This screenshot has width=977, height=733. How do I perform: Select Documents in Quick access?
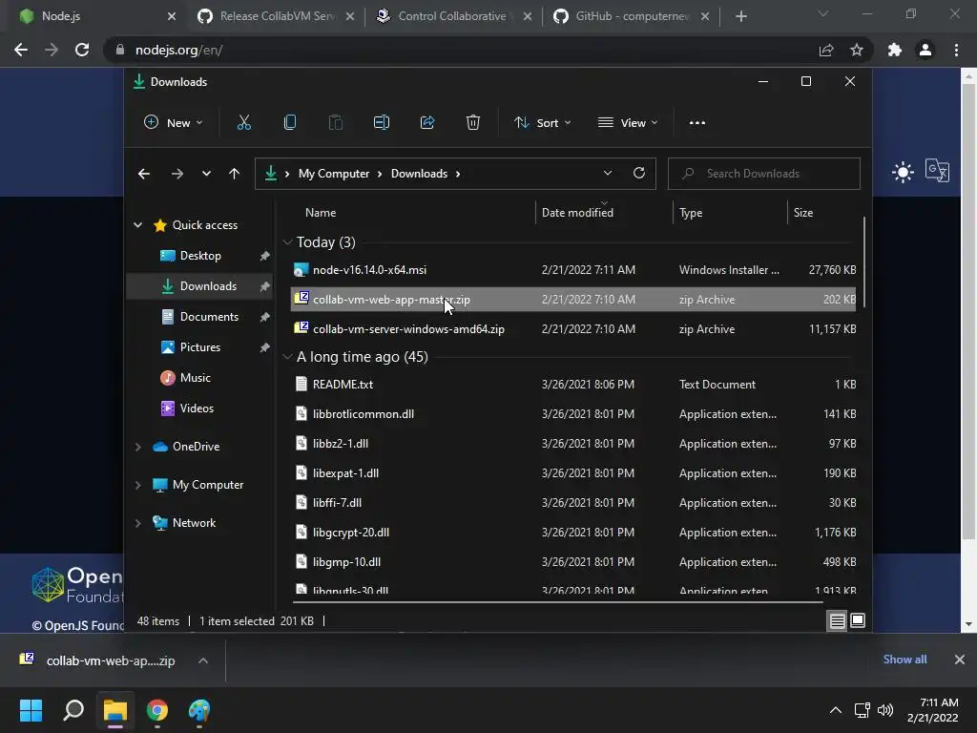[x=199, y=317]
